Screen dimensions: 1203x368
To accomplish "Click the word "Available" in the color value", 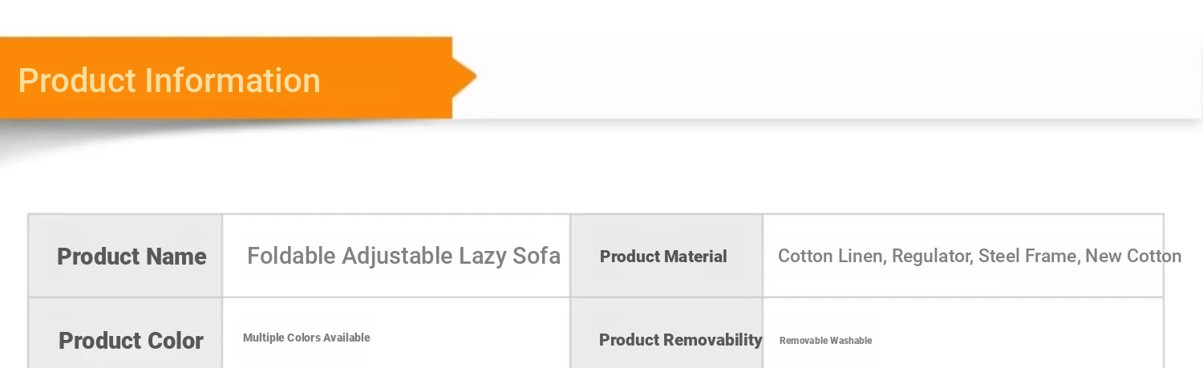I will pos(346,338).
